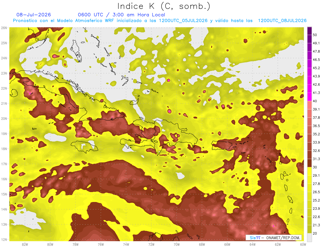
Task: Click the '16N' latitude label
Action: pyautogui.click(x=4, y=179)
